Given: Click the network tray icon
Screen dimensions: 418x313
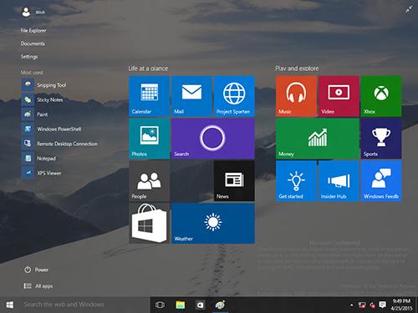Looking at the screenshot, I should [x=362, y=305].
